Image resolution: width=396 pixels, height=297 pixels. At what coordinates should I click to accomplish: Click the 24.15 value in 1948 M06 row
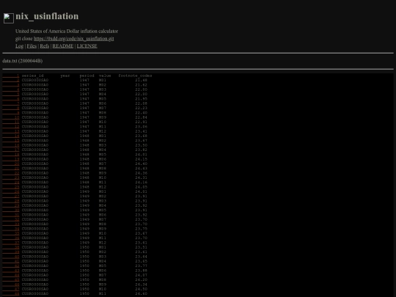pyautogui.click(x=142, y=159)
